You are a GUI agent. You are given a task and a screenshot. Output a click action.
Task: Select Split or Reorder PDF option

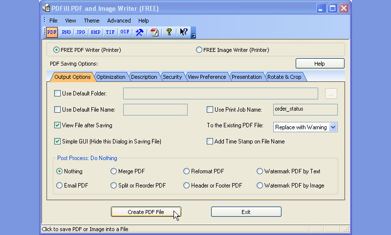pyautogui.click(x=113, y=186)
